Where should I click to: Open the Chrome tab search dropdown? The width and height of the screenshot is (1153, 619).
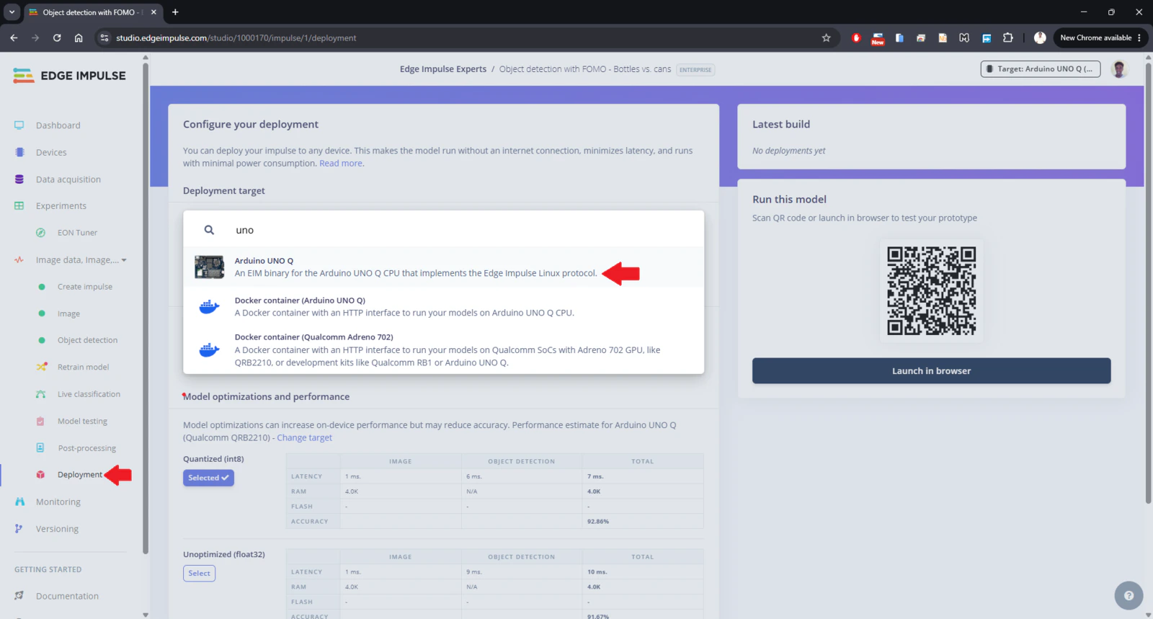pyautogui.click(x=12, y=12)
